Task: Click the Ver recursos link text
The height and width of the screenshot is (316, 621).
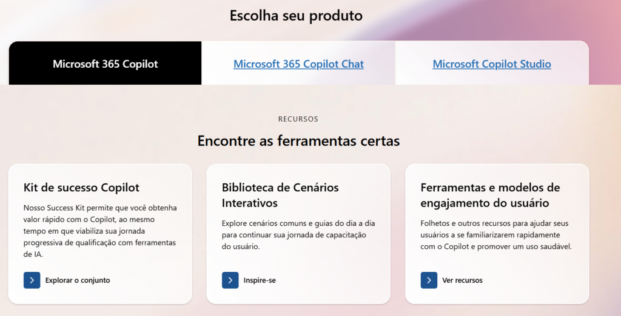Action: [462, 280]
